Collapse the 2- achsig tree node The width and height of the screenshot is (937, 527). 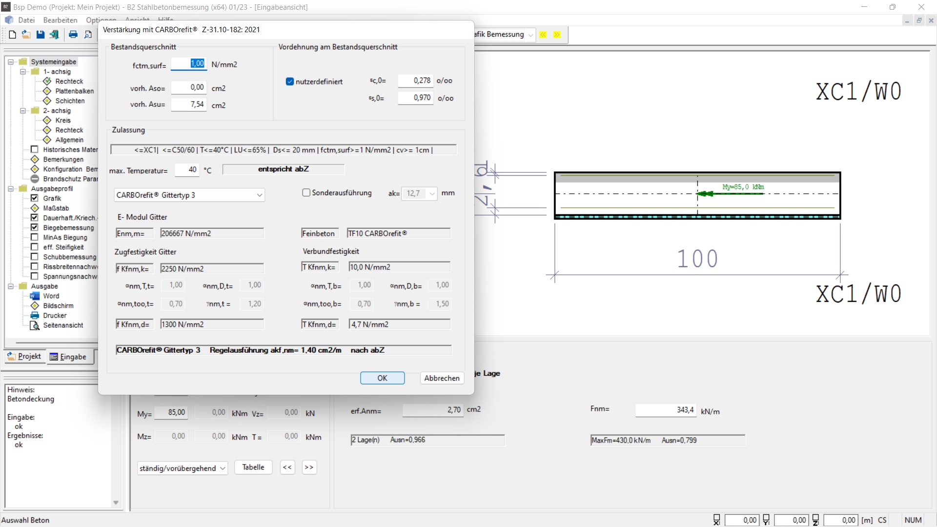pos(23,111)
